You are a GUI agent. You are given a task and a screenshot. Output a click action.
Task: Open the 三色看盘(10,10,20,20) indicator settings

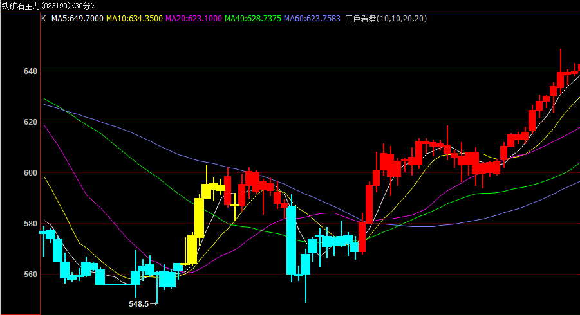[x=386, y=19]
